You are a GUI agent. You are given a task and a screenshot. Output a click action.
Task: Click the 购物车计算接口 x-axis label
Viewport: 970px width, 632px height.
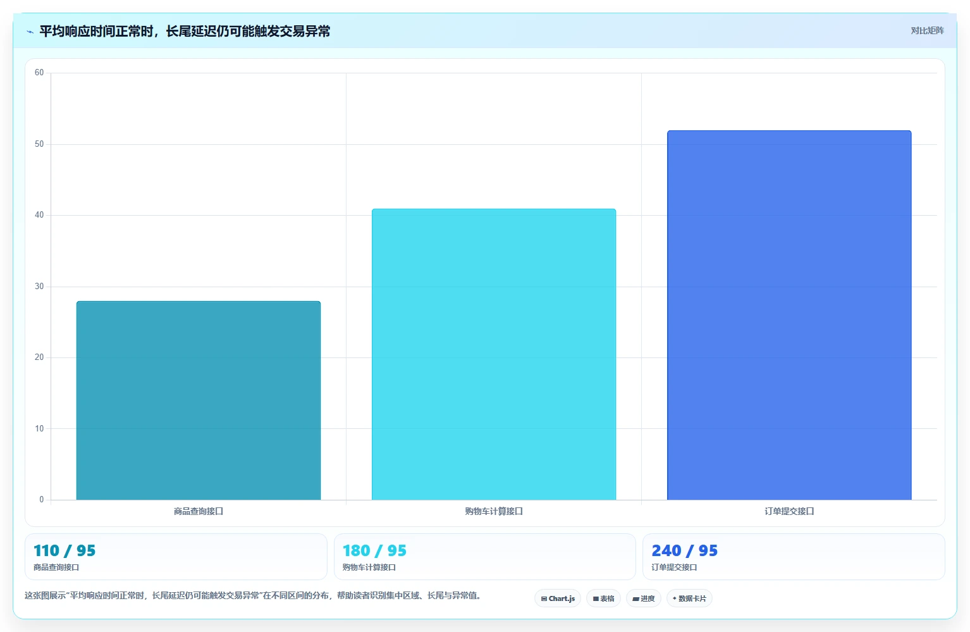tap(494, 511)
